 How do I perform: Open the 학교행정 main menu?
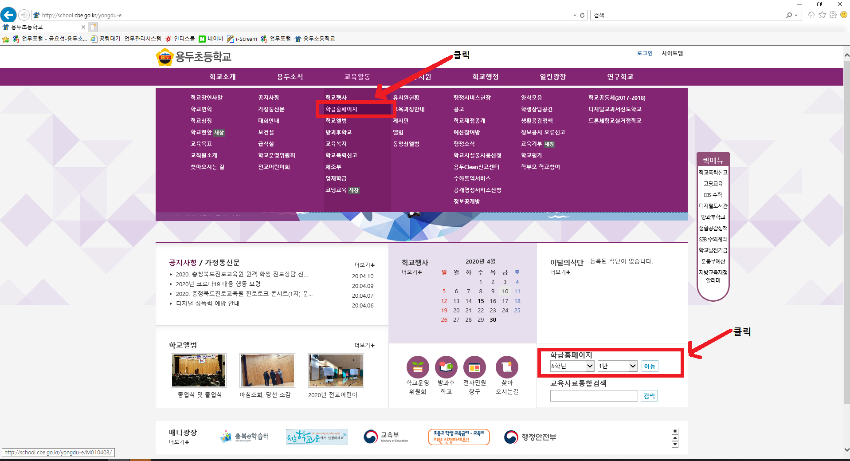tap(486, 77)
